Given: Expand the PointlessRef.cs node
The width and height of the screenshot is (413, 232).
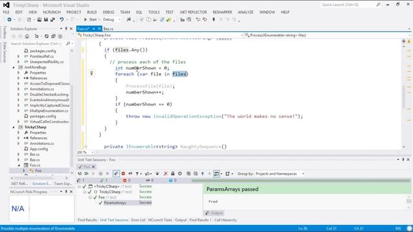Looking at the screenshot, I should pyautogui.click(x=19, y=56).
